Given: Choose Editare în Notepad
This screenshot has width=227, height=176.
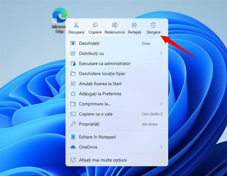Looking at the screenshot, I should 117,137.
